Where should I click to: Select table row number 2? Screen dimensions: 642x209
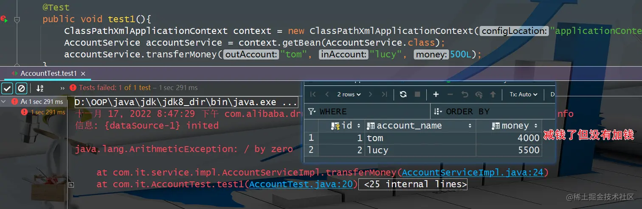(x=311, y=150)
